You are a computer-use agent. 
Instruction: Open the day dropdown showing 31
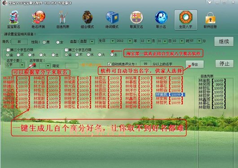162,41
